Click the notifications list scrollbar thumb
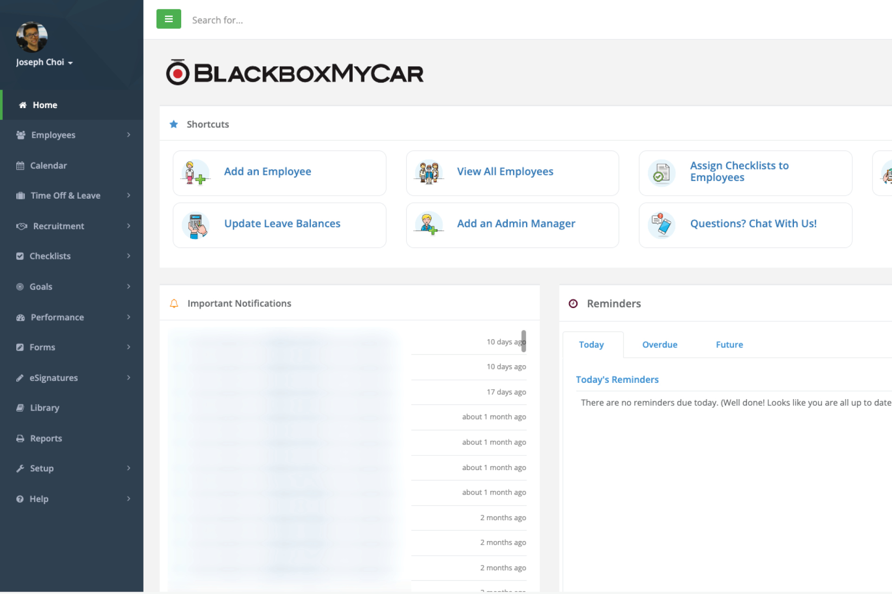892x594 pixels. 524,341
